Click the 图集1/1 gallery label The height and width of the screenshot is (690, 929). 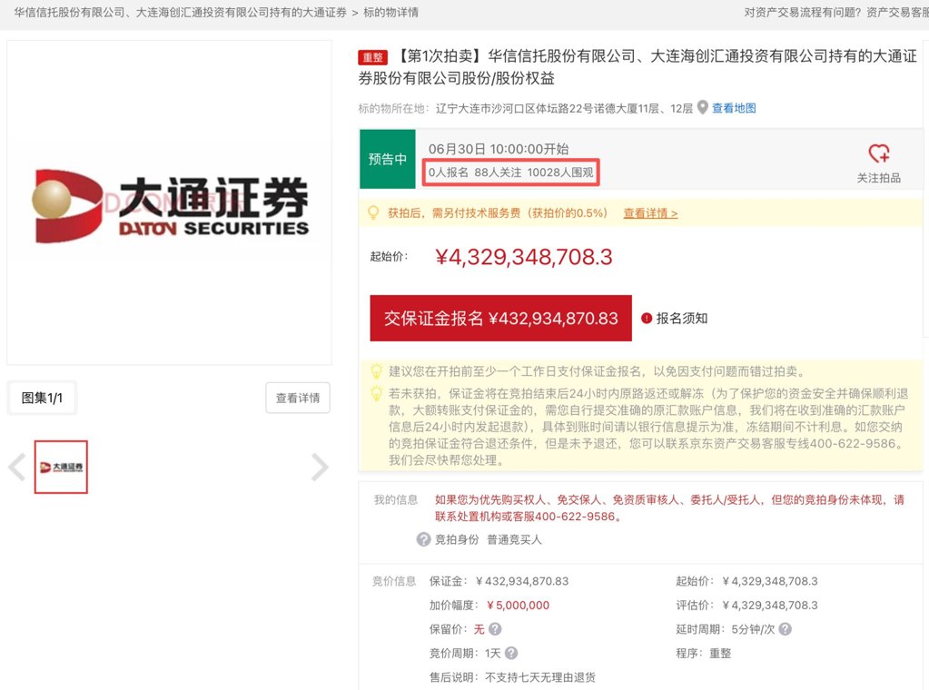(x=42, y=398)
